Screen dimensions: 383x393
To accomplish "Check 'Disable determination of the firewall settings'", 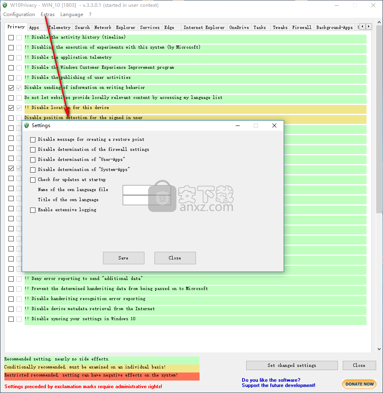I will pos(33,150).
